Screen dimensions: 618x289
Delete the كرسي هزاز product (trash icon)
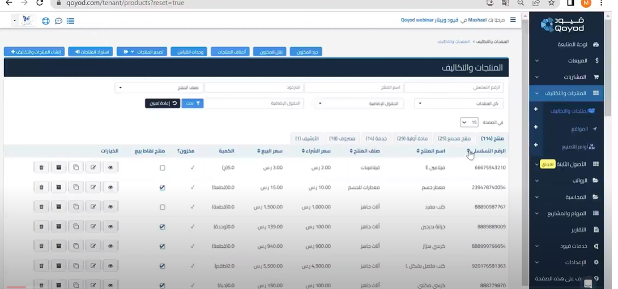(41, 246)
